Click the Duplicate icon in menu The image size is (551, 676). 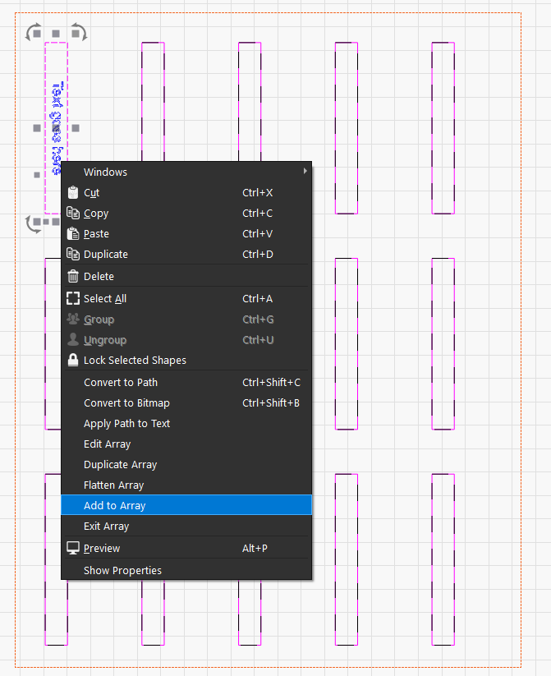coord(73,255)
